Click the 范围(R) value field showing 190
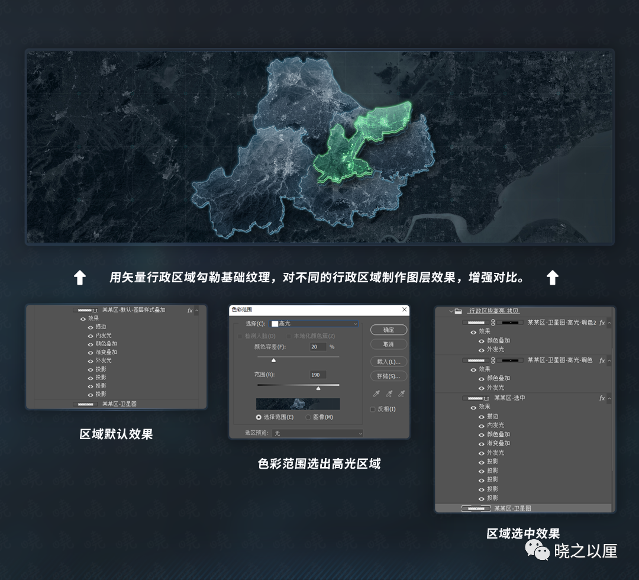 [318, 375]
